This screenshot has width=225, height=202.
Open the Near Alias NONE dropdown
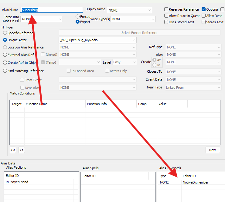coord(97,88)
